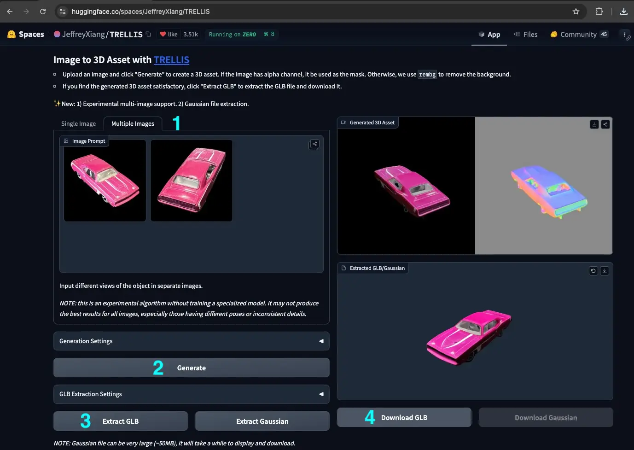Screen dimensions: 634x450
Task: Copy the space name with the copy icon
Action: coord(148,34)
